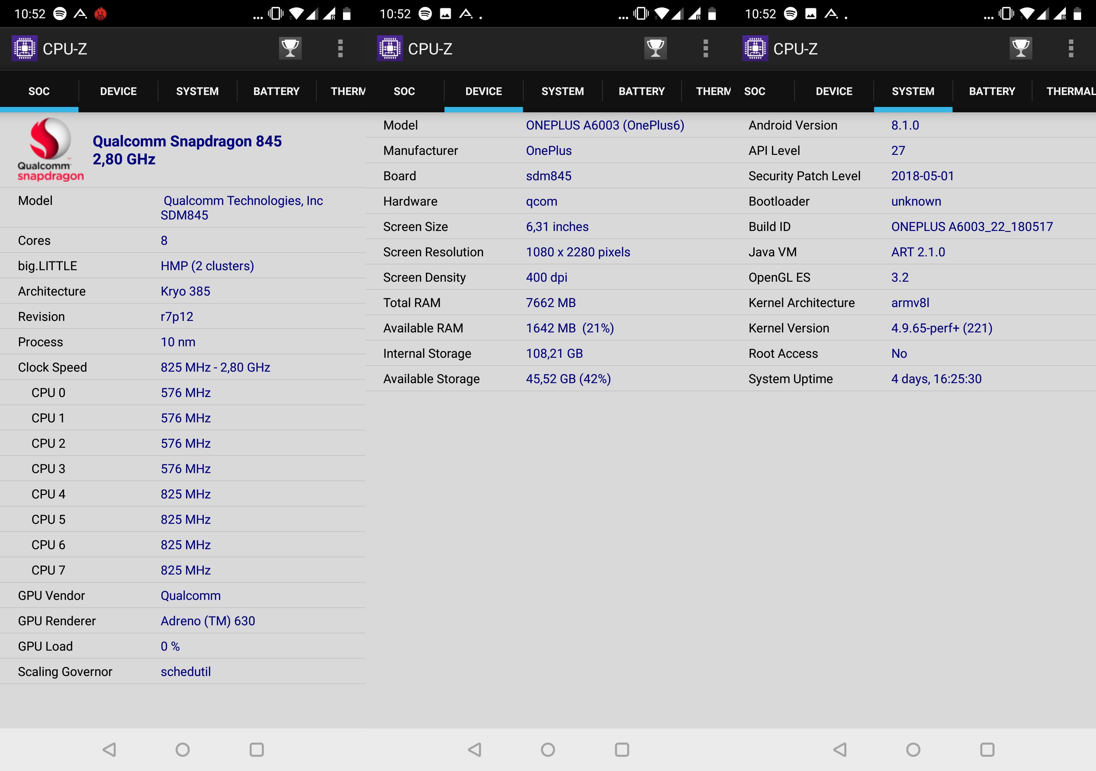Screen dimensions: 1096x771
Task: Tap the Spotify status bar icon in the left screen
Action: point(60,14)
